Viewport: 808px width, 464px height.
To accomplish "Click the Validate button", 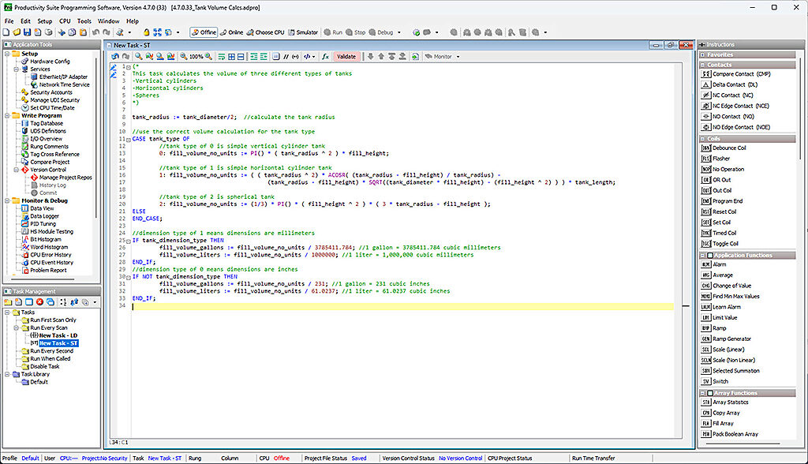I will click(346, 56).
